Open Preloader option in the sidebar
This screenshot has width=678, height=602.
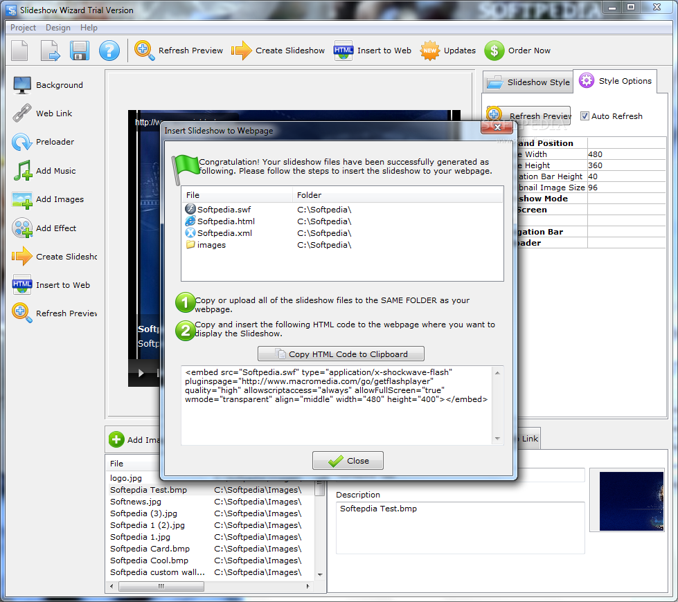pyautogui.click(x=43, y=142)
